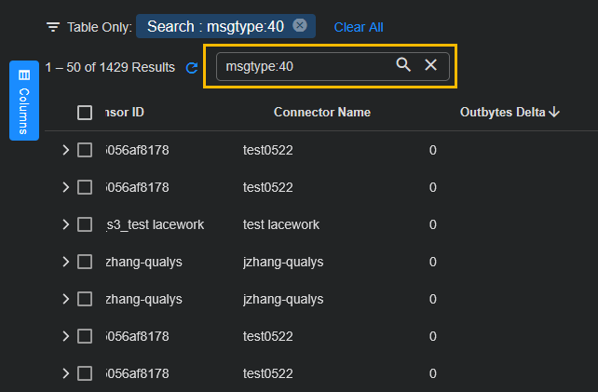Click the s3_test lacework sensor cell

pyautogui.click(x=155, y=224)
